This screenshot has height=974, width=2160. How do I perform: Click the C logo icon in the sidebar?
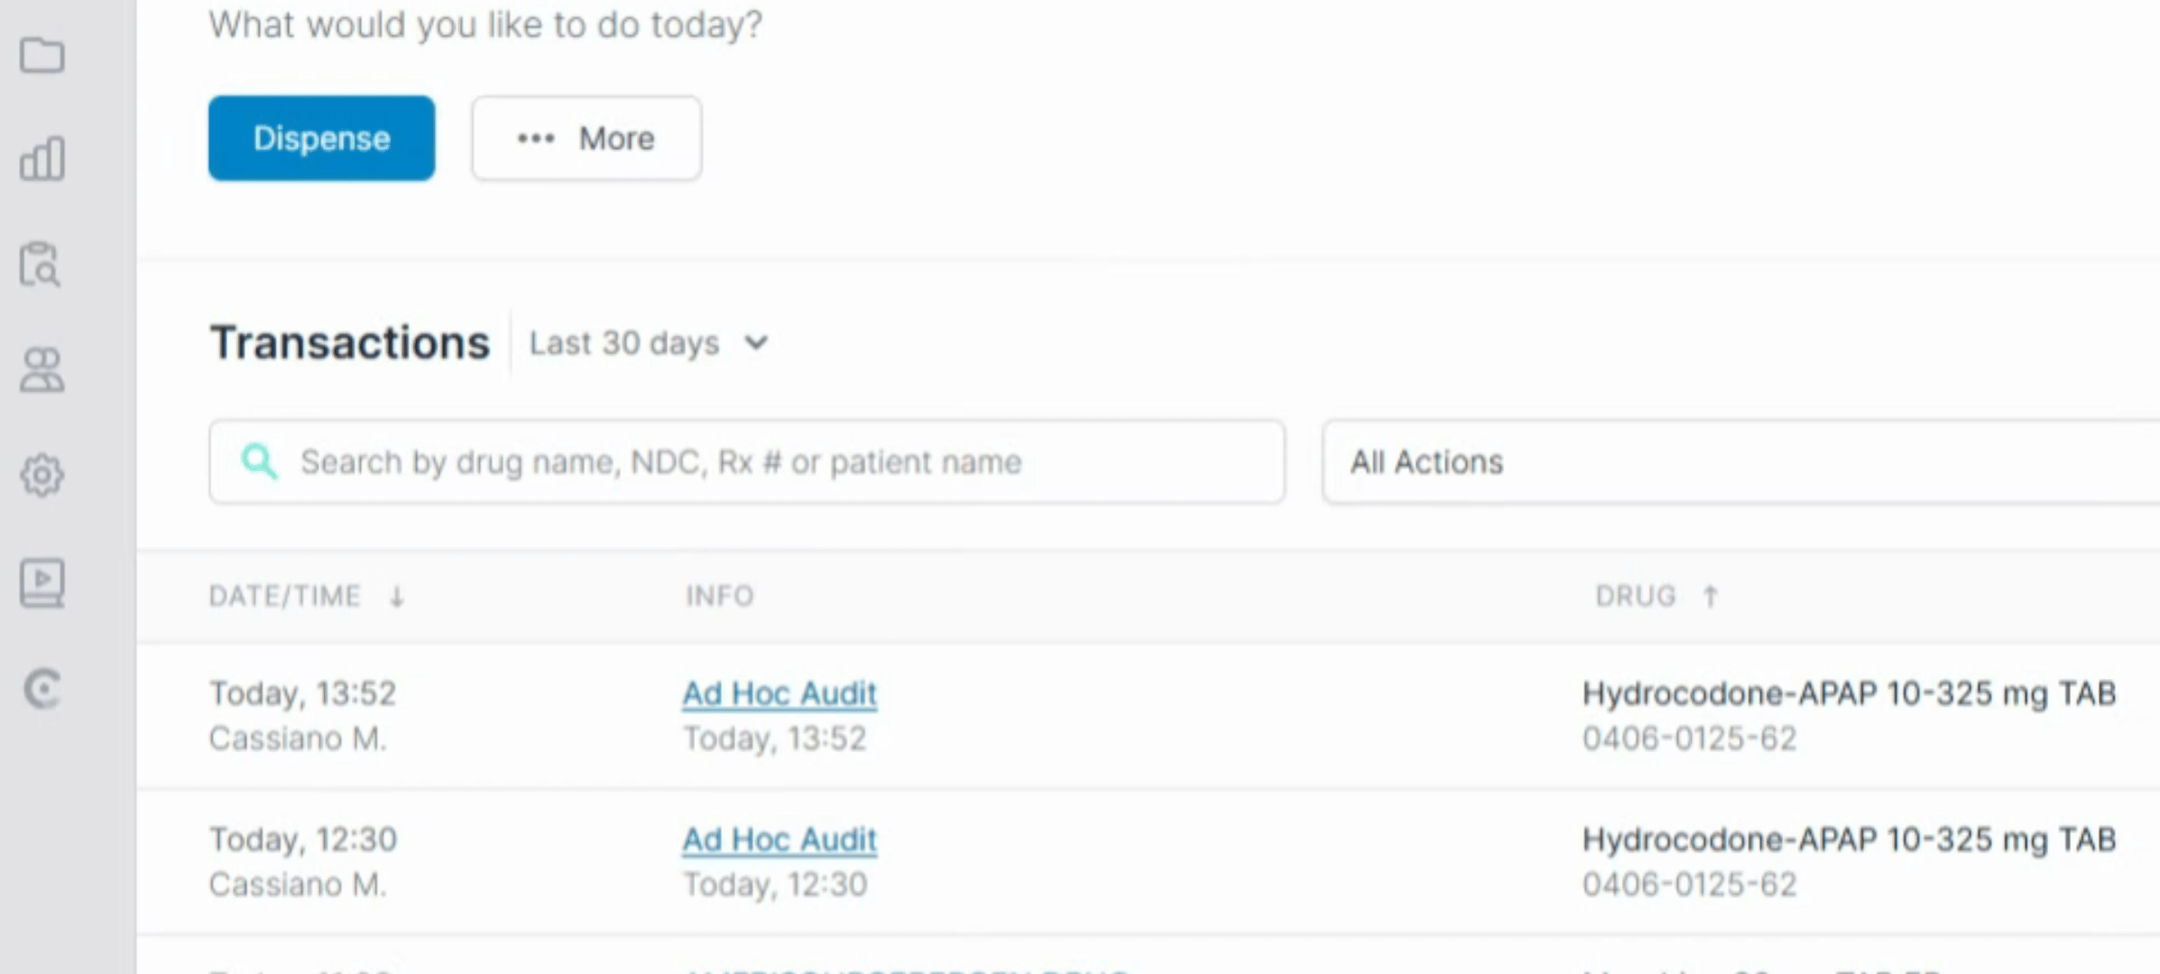coord(42,690)
